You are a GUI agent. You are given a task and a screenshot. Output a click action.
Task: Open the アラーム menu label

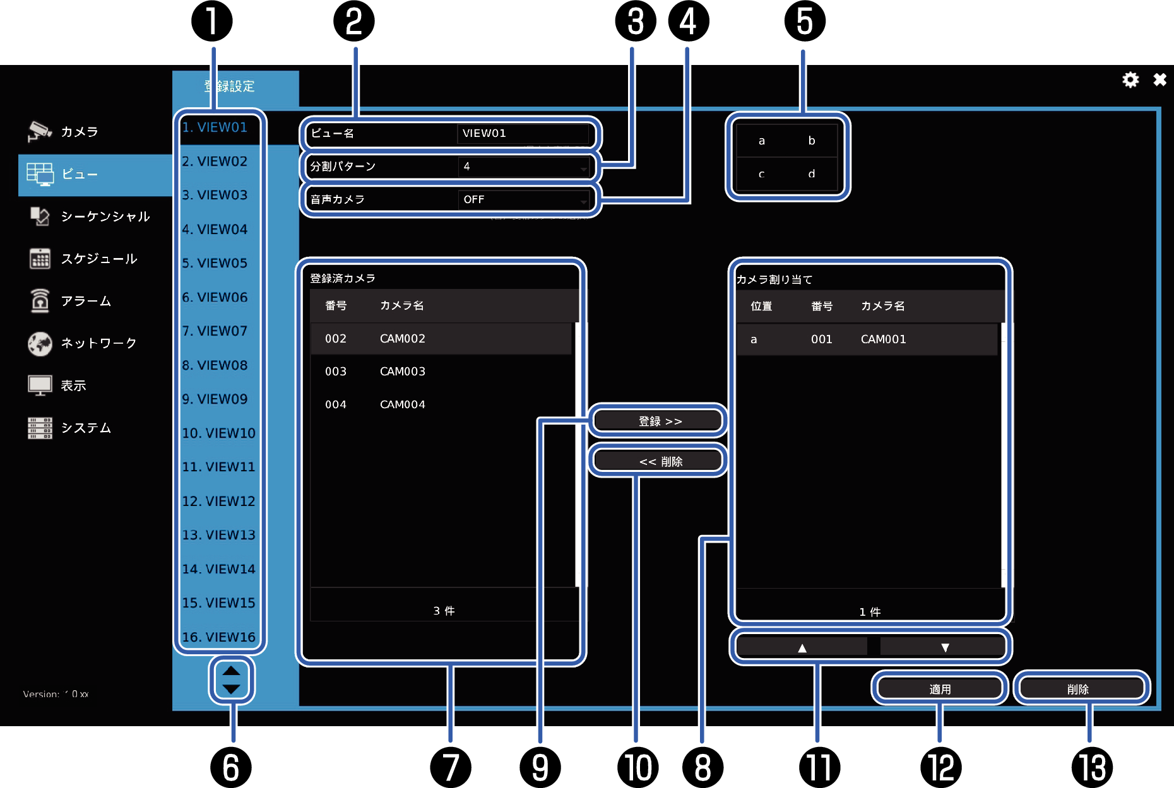pyautogui.click(x=86, y=301)
